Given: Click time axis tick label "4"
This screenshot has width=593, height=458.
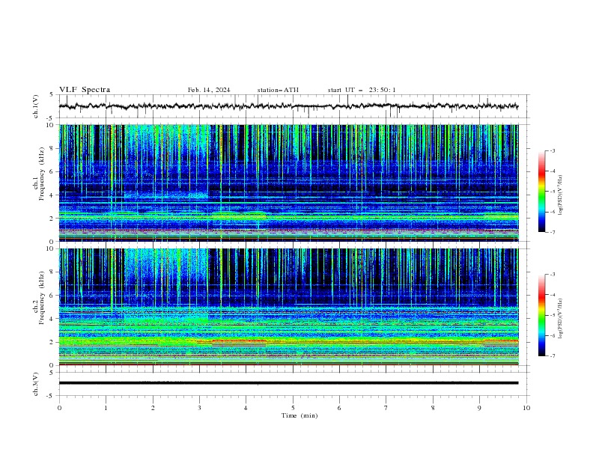Looking at the screenshot, I should pyautogui.click(x=246, y=408).
